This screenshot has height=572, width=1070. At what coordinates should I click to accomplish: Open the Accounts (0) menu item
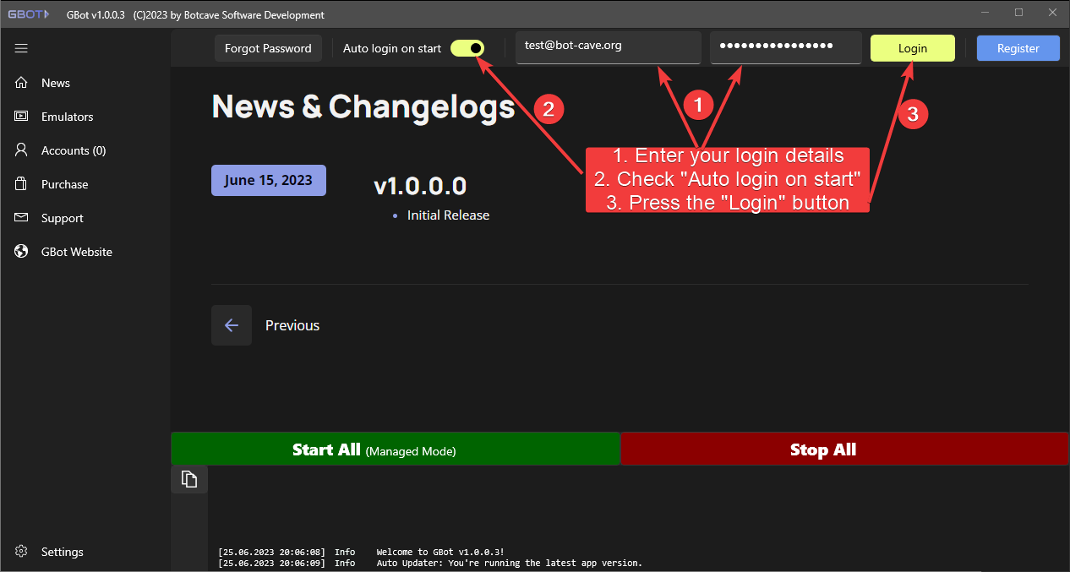pos(74,150)
